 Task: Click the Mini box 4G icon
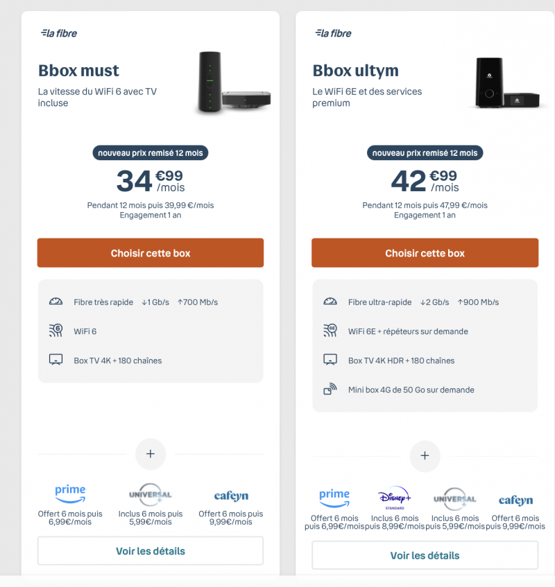(x=330, y=389)
